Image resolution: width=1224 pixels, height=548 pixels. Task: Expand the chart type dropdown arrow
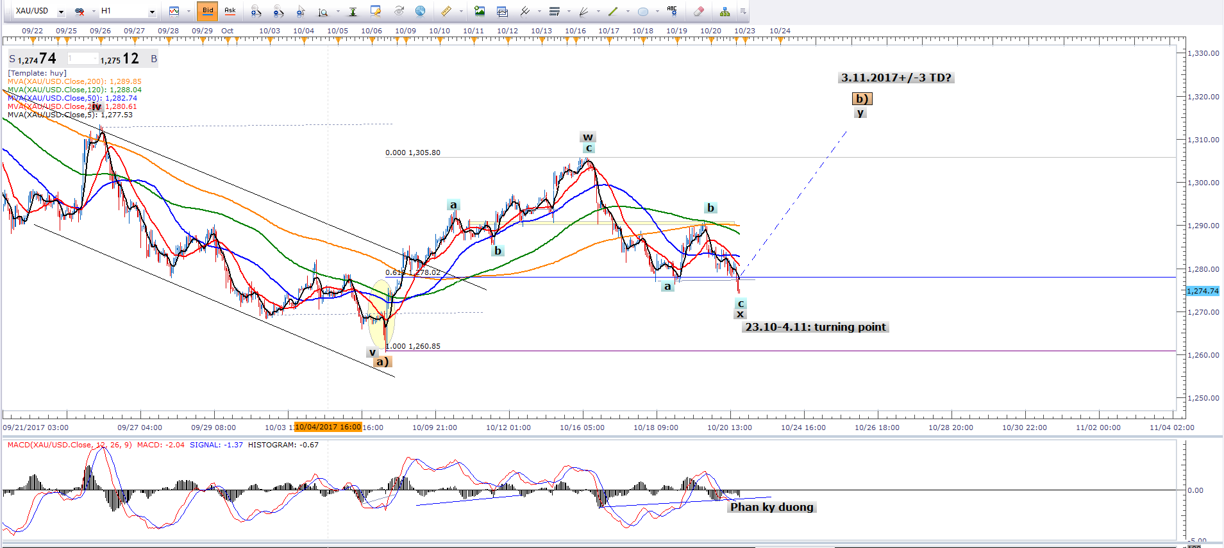(x=189, y=11)
